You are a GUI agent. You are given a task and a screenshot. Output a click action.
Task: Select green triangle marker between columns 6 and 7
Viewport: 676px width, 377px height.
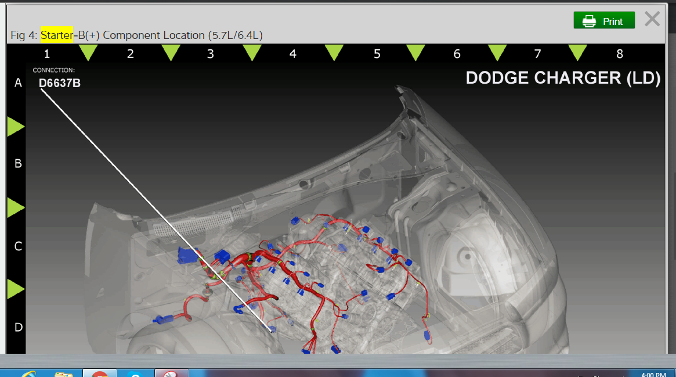tap(497, 53)
